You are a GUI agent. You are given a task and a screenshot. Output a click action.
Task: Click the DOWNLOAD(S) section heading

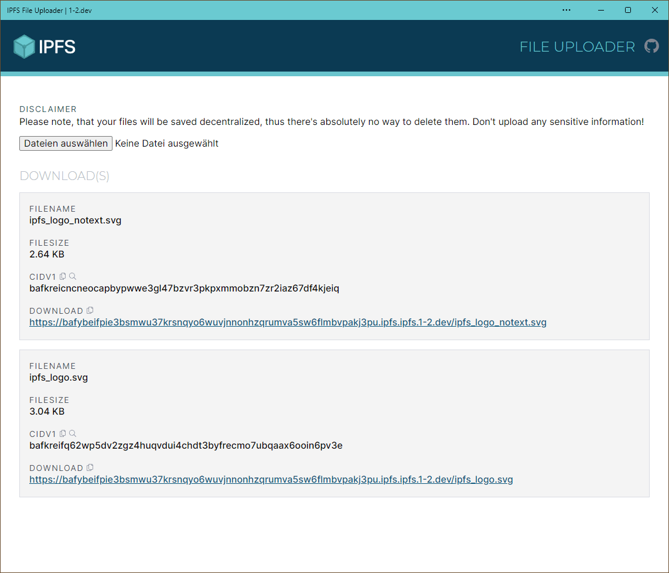64,175
